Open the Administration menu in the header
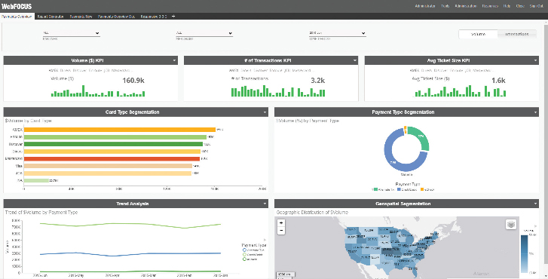 [x=466, y=6]
